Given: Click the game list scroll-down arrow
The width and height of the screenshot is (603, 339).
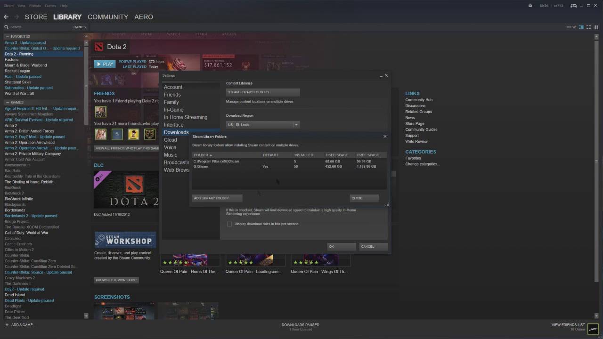Looking at the screenshot, I should pyautogui.click(x=86, y=315).
